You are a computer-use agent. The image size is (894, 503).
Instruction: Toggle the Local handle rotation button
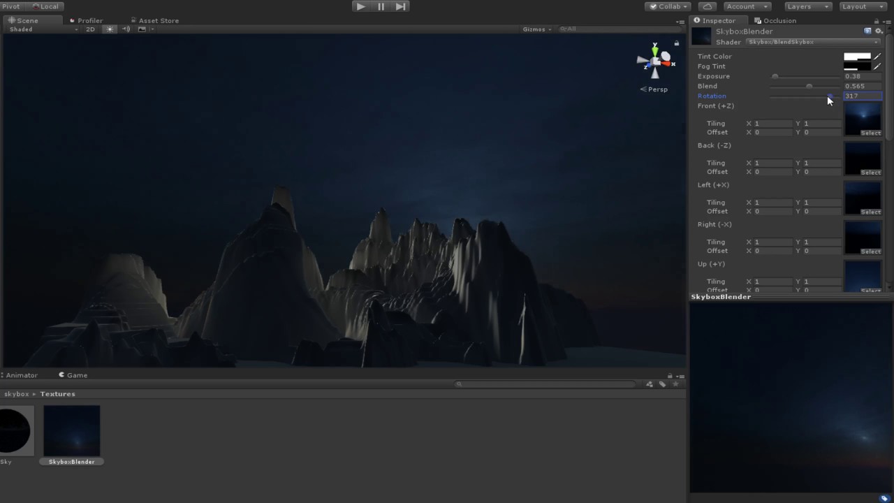click(x=45, y=6)
